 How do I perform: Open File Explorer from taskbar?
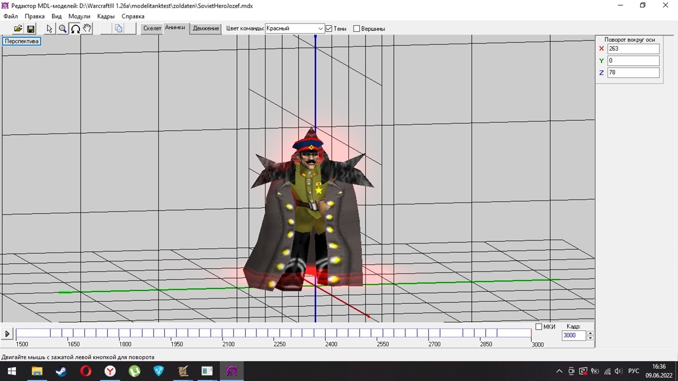tap(37, 371)
